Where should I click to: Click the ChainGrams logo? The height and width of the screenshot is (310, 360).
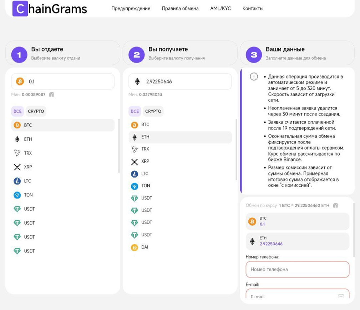pyautogui.click(x=50, y=9)
